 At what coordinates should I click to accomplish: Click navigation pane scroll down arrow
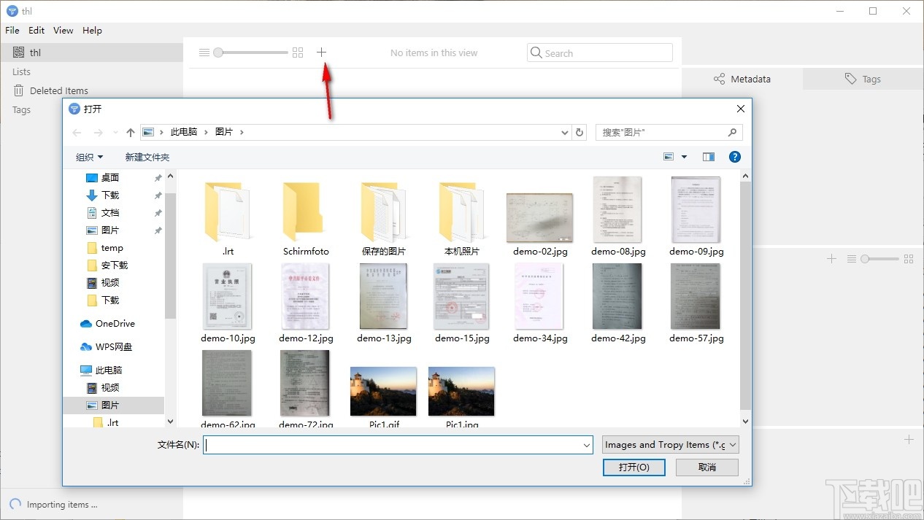coord(170,421)
